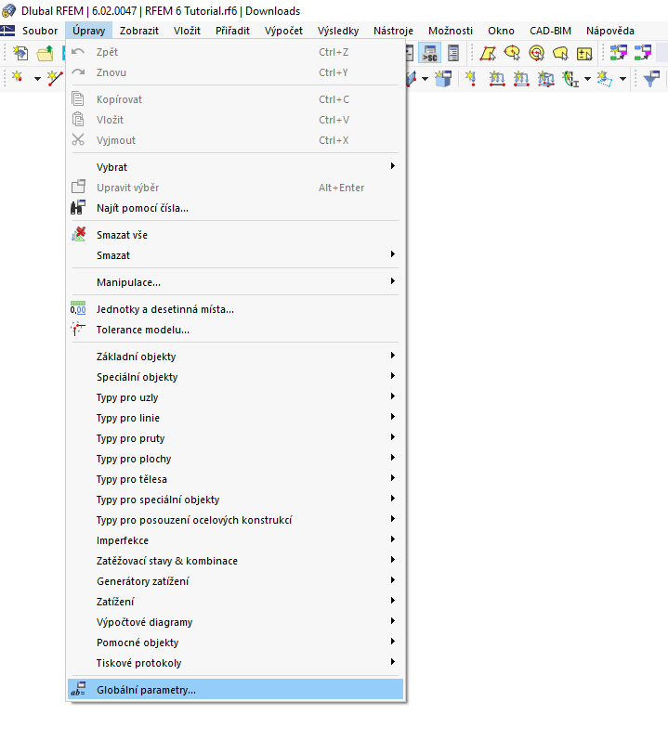Viewport: 668px width, 740px height.
Task: Click the New node tool icon
Action: click(x=18, y=78)
